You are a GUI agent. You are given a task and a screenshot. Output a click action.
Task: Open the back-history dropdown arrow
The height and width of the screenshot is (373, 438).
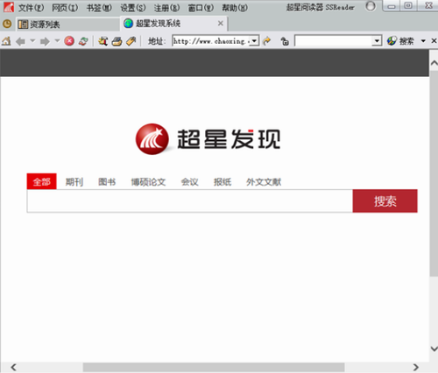pyautogui.click(x=32, y=40)
